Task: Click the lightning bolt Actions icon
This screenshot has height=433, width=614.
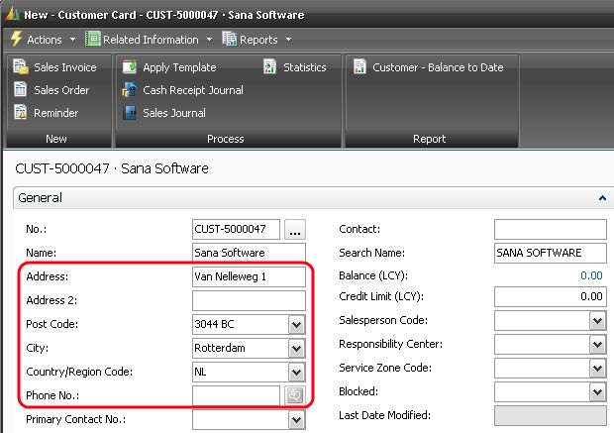Action: (x=16, y=39)
